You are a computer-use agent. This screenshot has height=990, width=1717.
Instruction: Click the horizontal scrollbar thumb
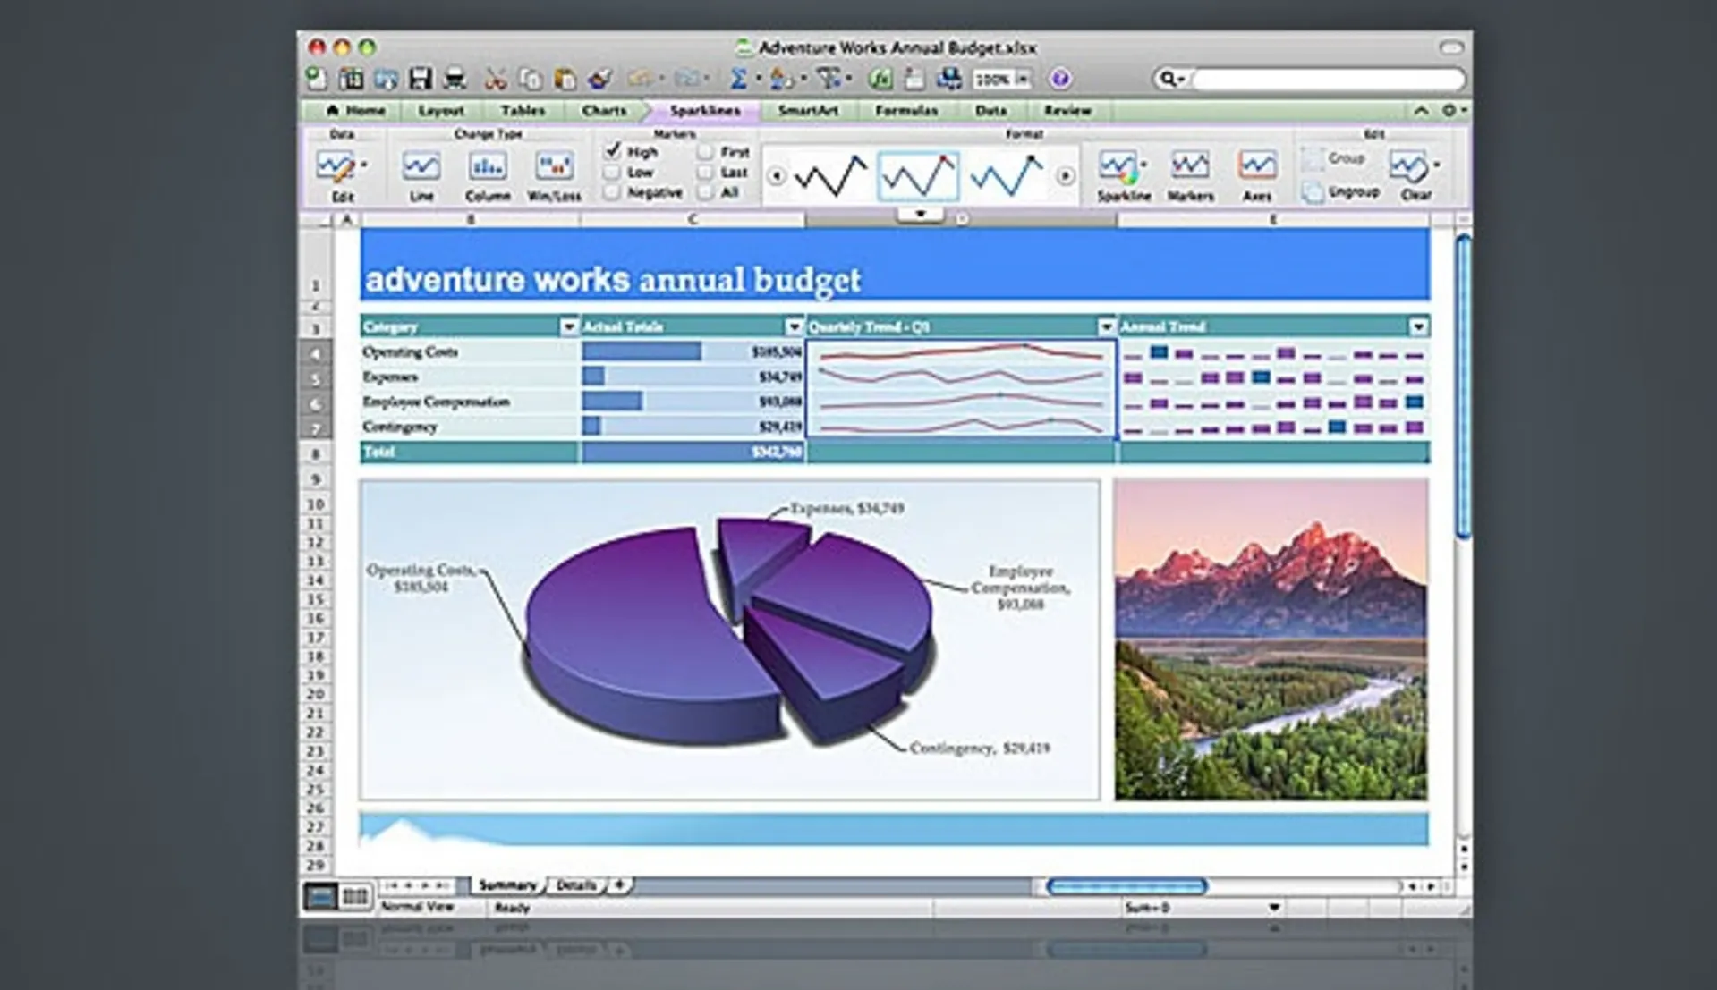[1126, 886]
